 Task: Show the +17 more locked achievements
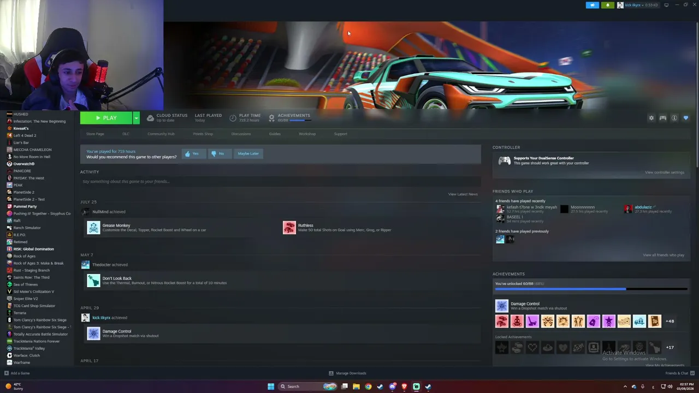pos(670,347)
